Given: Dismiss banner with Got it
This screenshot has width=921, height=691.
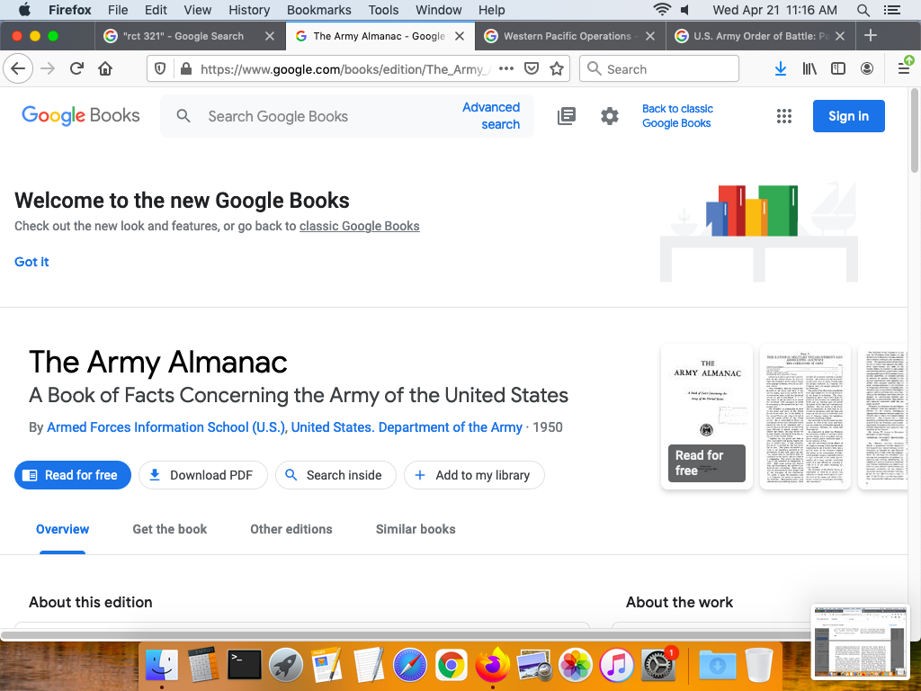Looking at the screenshot, I should click(31, 262).
